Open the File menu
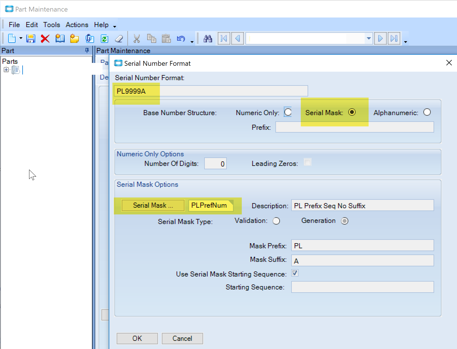Image resolution: width=457 pixels, height=349 pixels. (14, 25)
